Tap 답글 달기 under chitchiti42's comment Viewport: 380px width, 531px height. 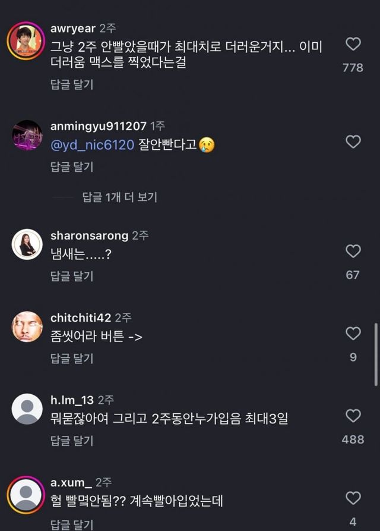pyautogui.click(x=72, y=359)
